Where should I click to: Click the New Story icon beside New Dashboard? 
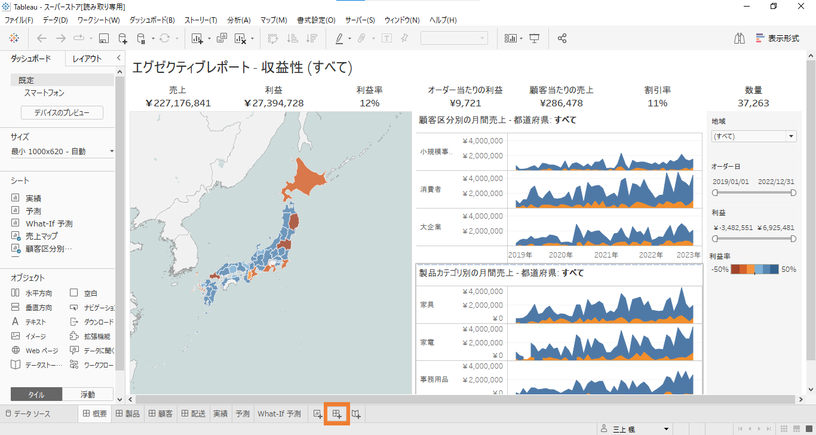pos(357,413)
